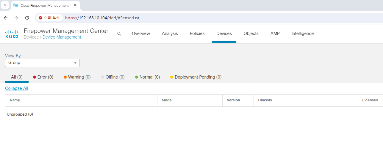
Task: Open the Overview menu
Action: pos(141,33)
